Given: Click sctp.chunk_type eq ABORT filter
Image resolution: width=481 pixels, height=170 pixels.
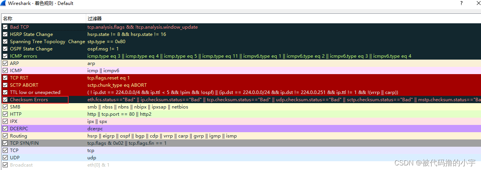Looking at the screenshot, I should coord(117,85).
